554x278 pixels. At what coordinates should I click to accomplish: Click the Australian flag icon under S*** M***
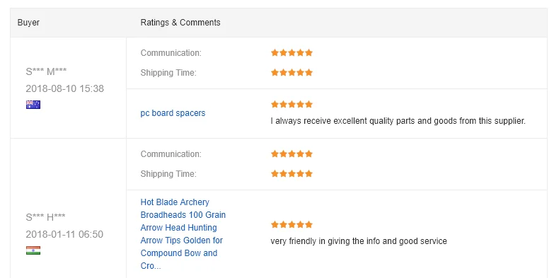[33, 105]
